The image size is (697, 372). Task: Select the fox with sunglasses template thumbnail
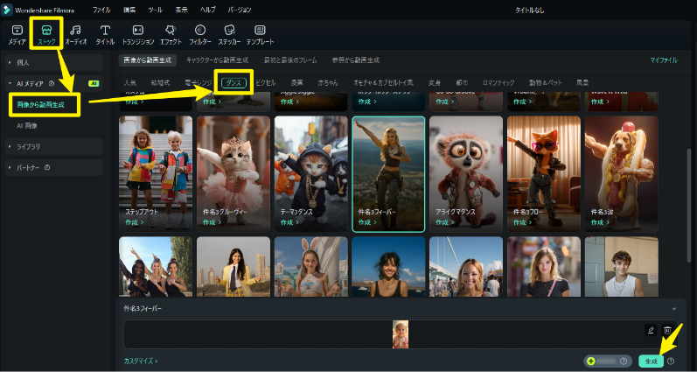click(x=544, y=174)
